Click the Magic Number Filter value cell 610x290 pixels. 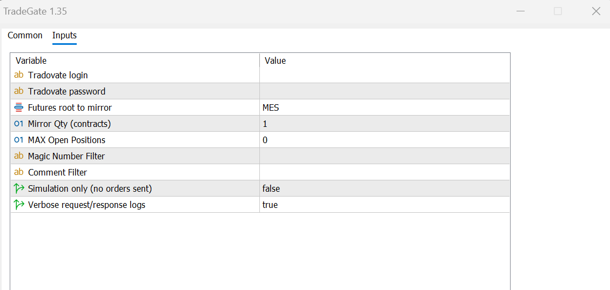pyautogui.click(x=384, y=156)
